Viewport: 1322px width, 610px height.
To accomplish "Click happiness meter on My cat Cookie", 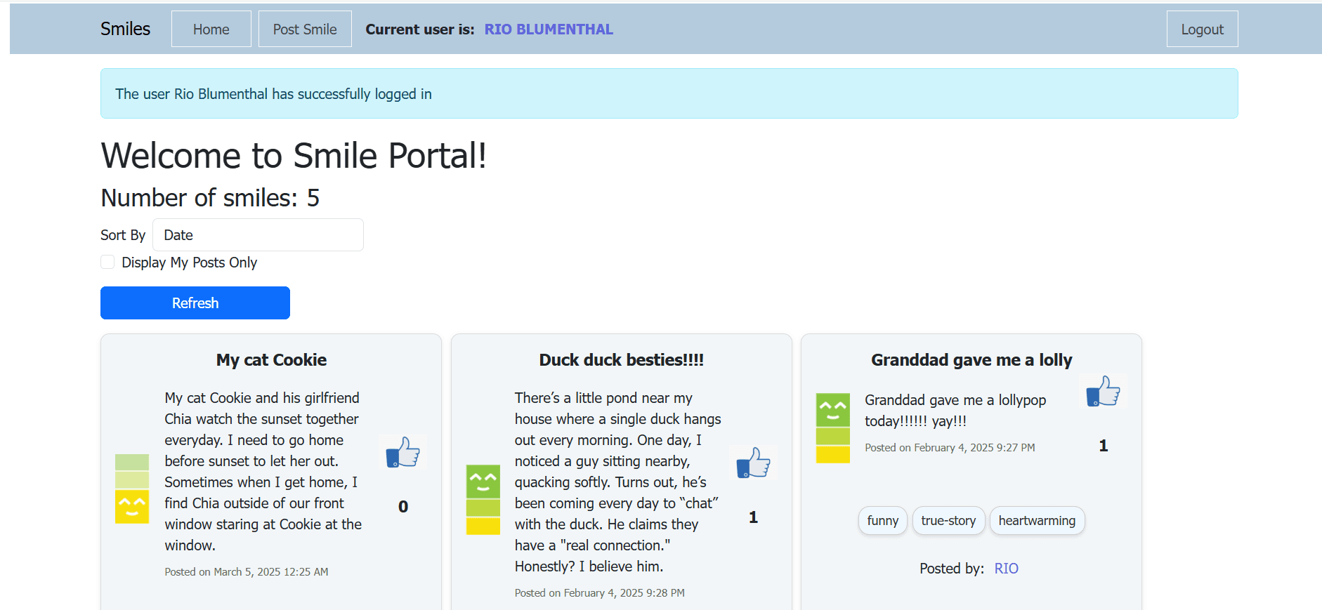I will click(132, 489).
